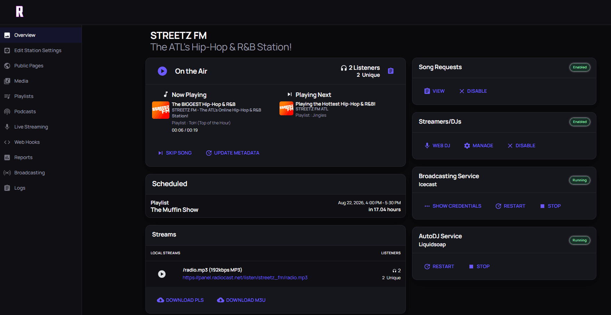Download the M3U playlist file
Viewport: 611px width, 315px height.
pos(241,300)
